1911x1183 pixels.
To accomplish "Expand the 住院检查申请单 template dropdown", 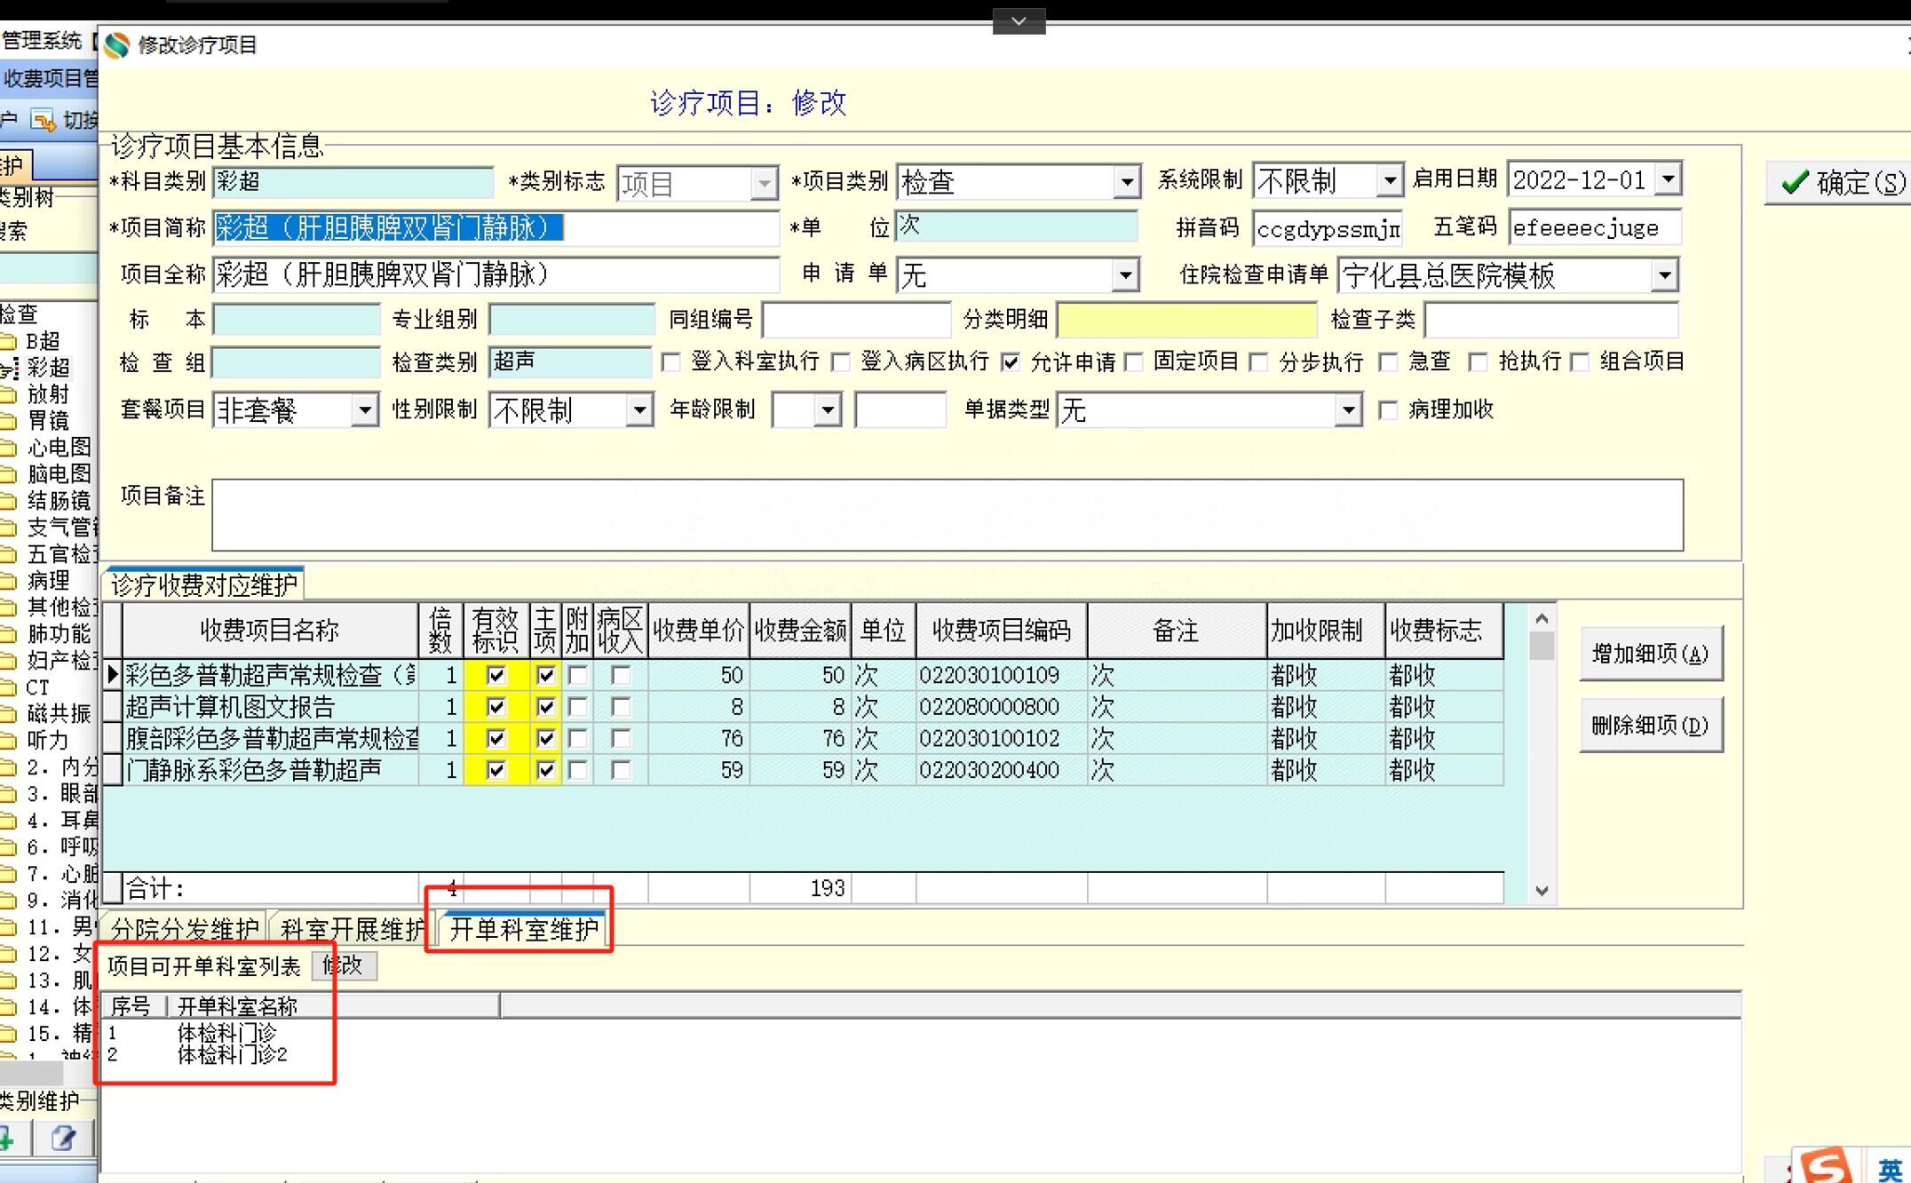I will [x=1664, y=275].
